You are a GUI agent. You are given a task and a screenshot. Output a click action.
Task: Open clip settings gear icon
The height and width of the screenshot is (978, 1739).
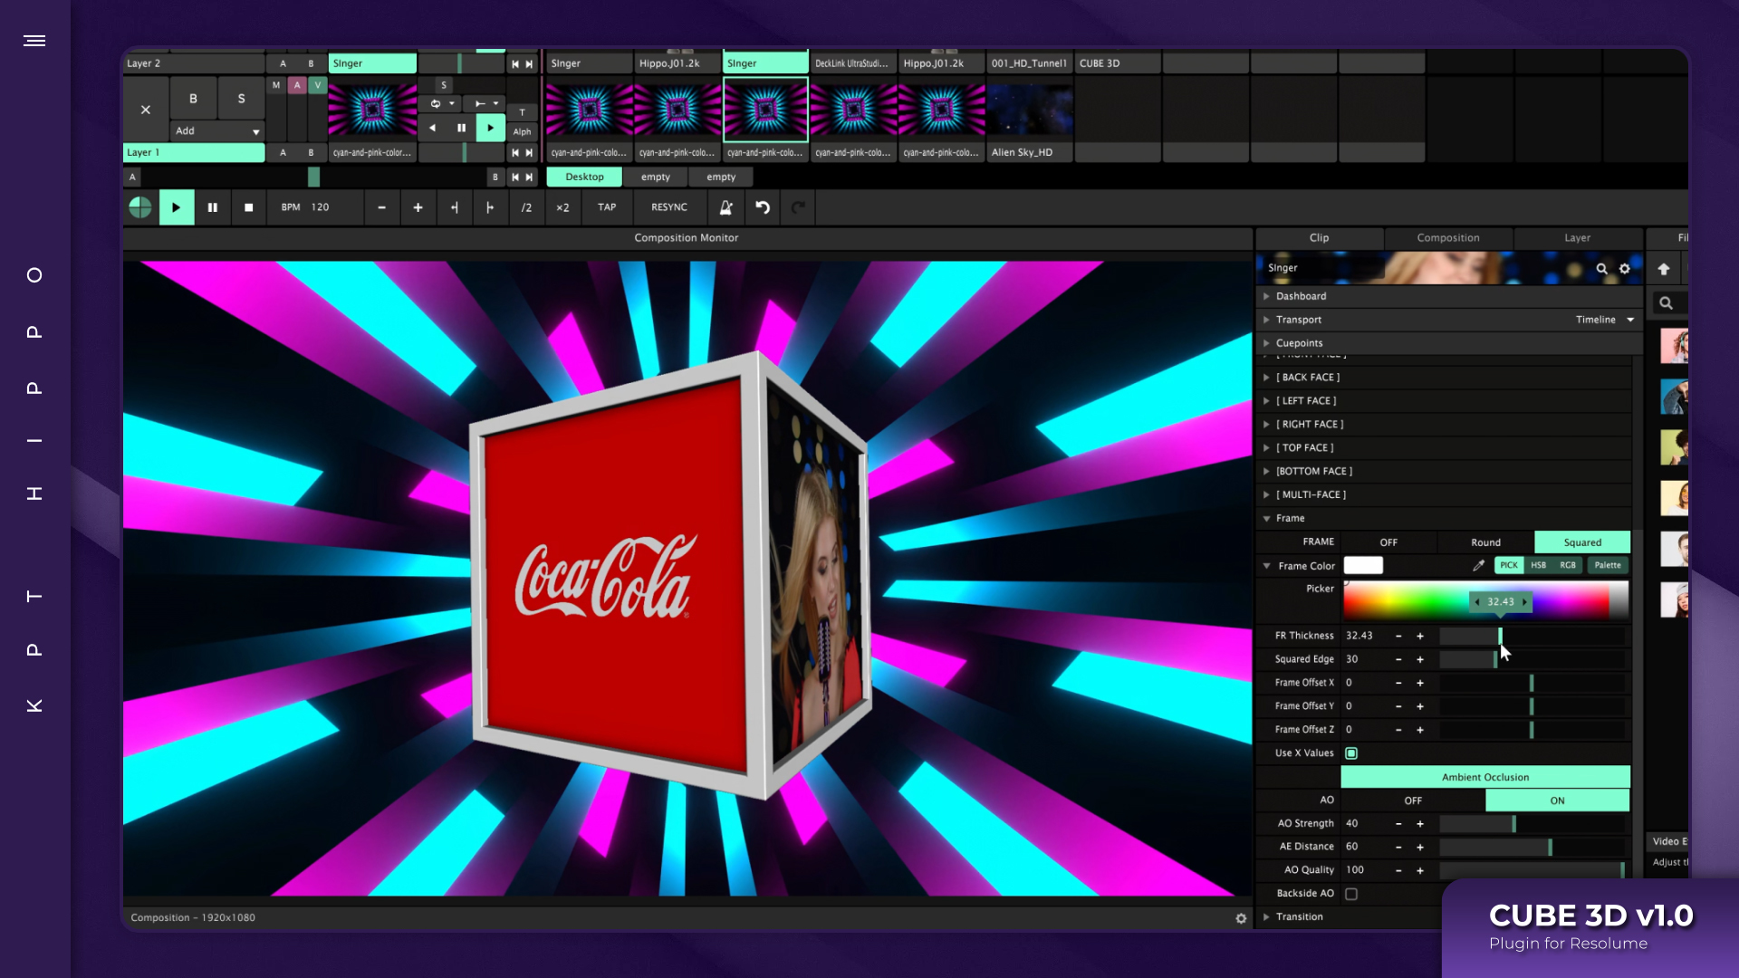(1625, 269)
